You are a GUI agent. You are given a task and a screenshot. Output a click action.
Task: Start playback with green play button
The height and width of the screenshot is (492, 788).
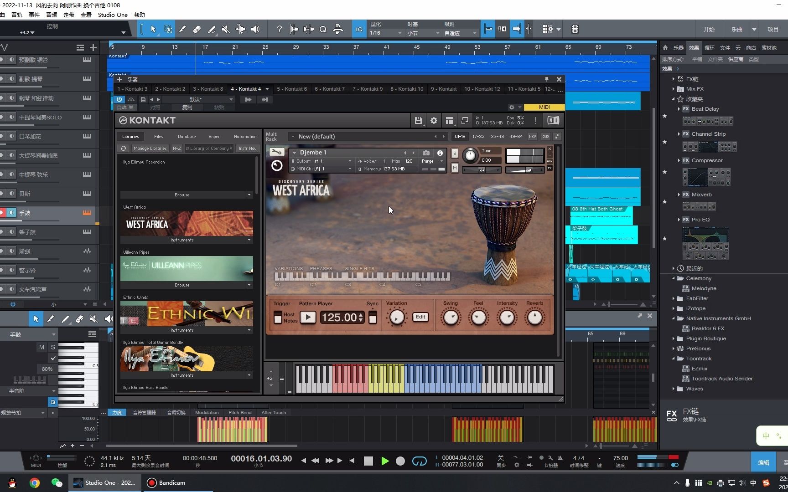385,461
